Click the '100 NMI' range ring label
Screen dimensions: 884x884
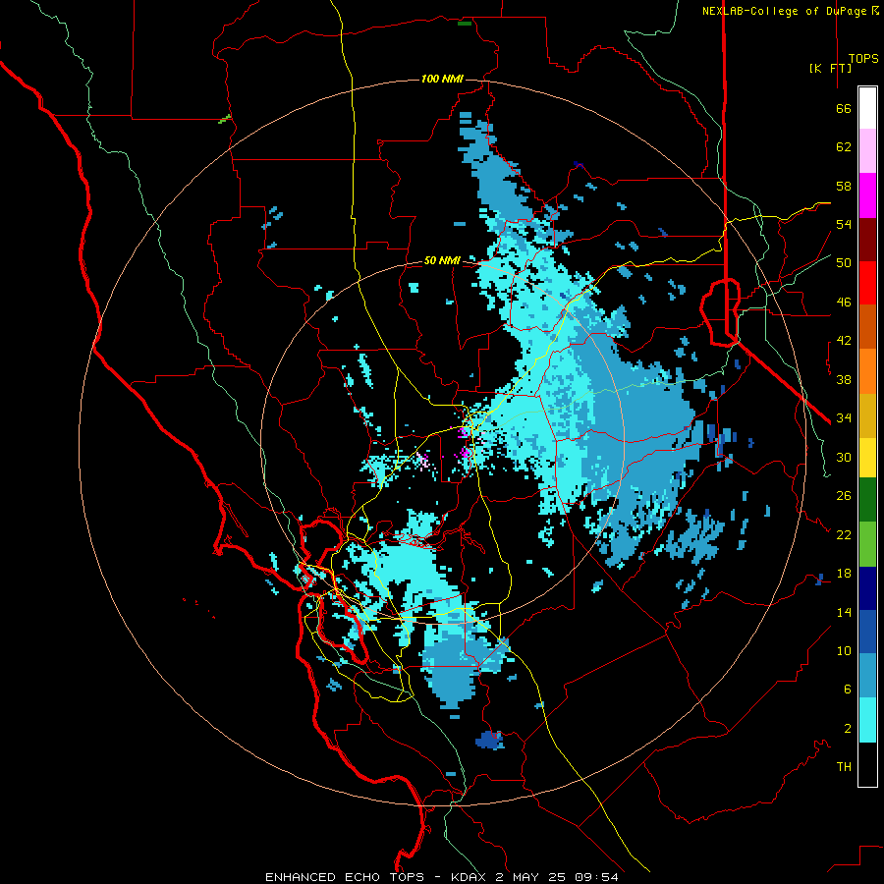pyautogui.click(x=443, y=79)
